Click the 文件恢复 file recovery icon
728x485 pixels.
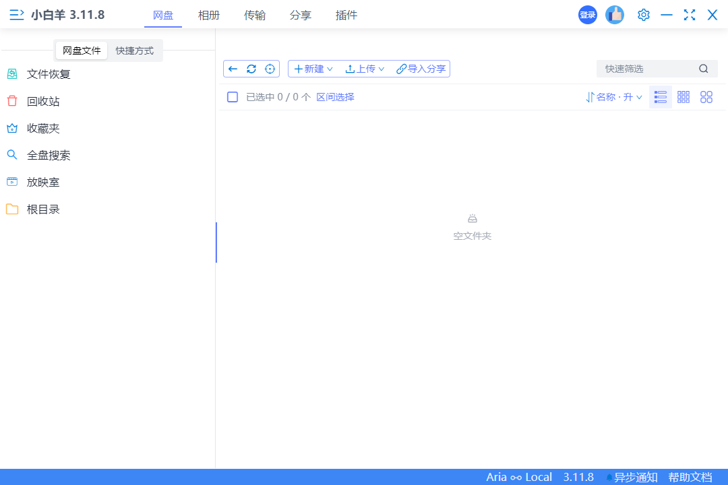(13, 74)
